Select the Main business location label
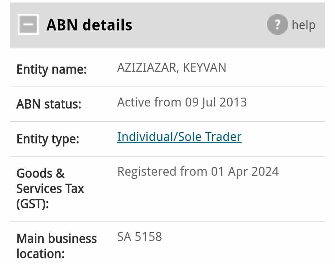Screen dimensions: 335x264 click(x=56, y=246)
